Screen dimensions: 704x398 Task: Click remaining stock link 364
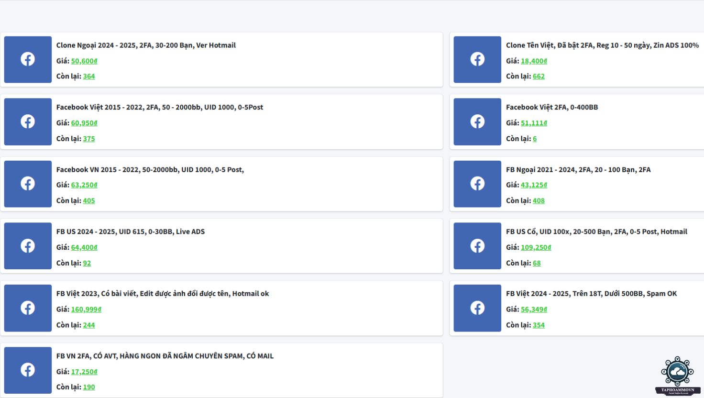click(89, 77)
